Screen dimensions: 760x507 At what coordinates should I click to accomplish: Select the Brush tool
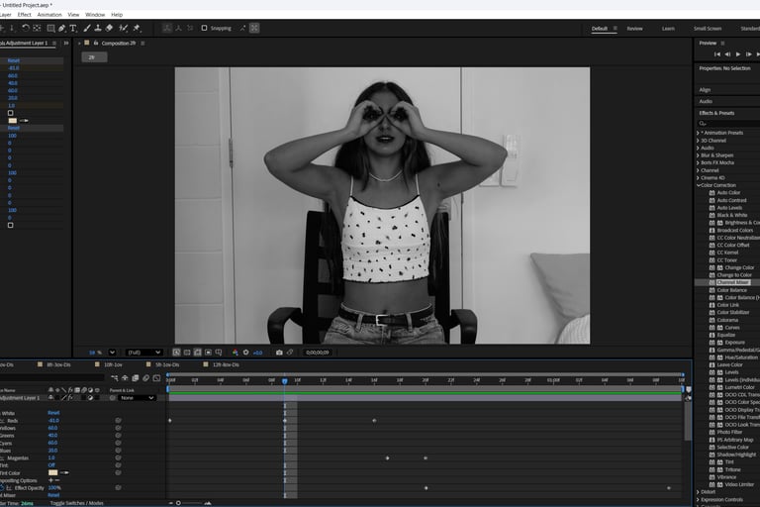coord(87,28)
